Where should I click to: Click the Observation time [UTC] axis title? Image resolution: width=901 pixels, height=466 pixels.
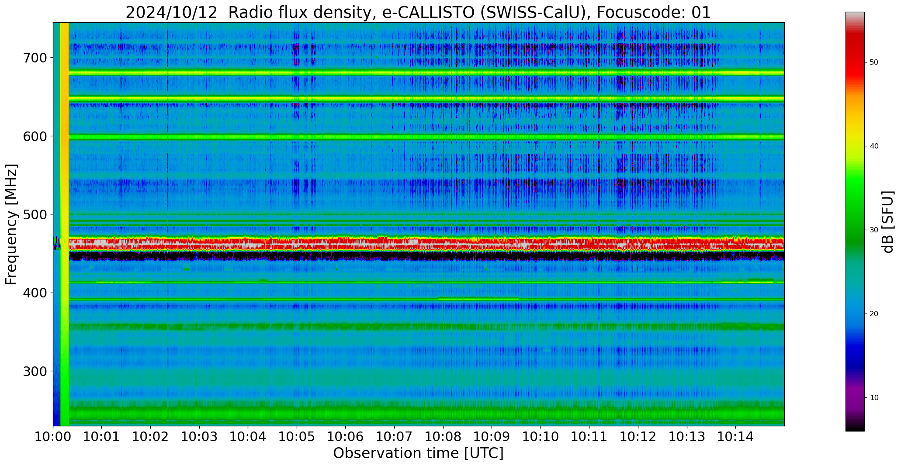click(418, 453)
